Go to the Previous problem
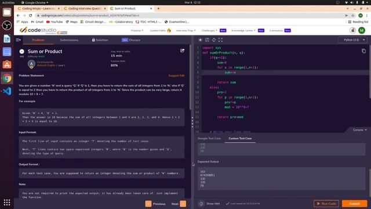Image resolution: width=371 pixels, height=209 pixels. [x=155, y=204]
